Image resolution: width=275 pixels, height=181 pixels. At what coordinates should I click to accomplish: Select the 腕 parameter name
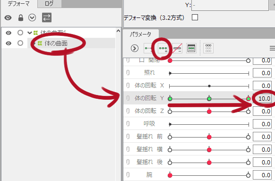click(x=149, y=175)
